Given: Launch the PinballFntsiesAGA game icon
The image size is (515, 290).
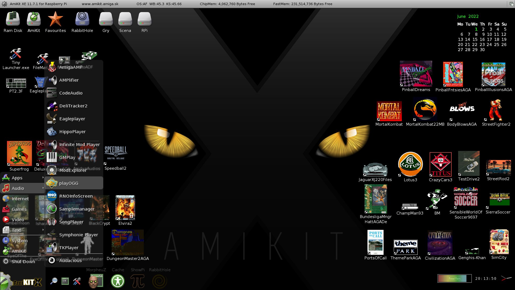Looking at the screenshot, I should point(453,74).
